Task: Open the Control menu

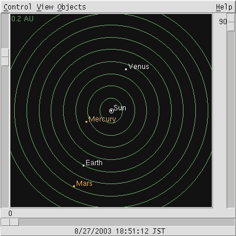Action: pyautogui.click(x=18, y=7)
